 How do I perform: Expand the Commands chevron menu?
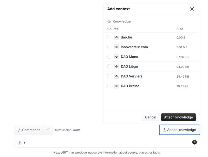coord(48,130)
